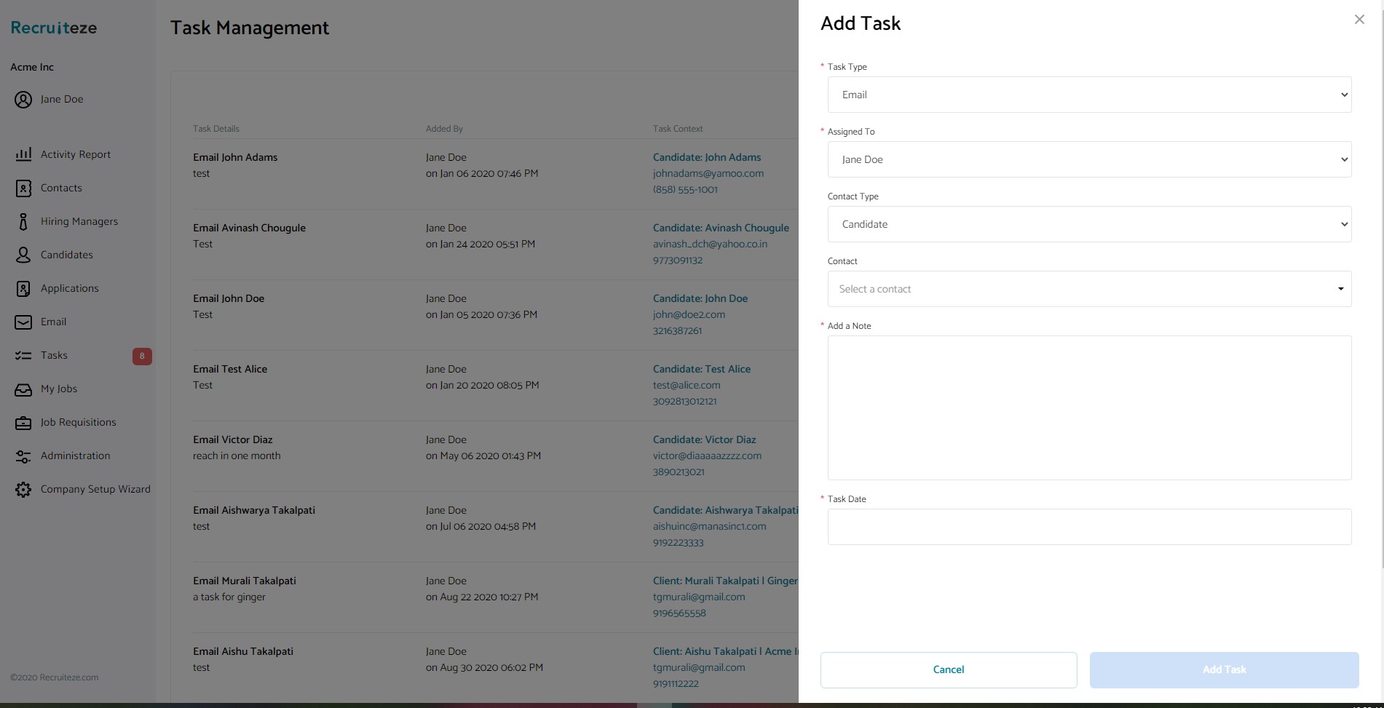The height and width of the screenshot is (708, 1384).
Task: Go to My Jobs in sidebar
Action: (58, 389)
